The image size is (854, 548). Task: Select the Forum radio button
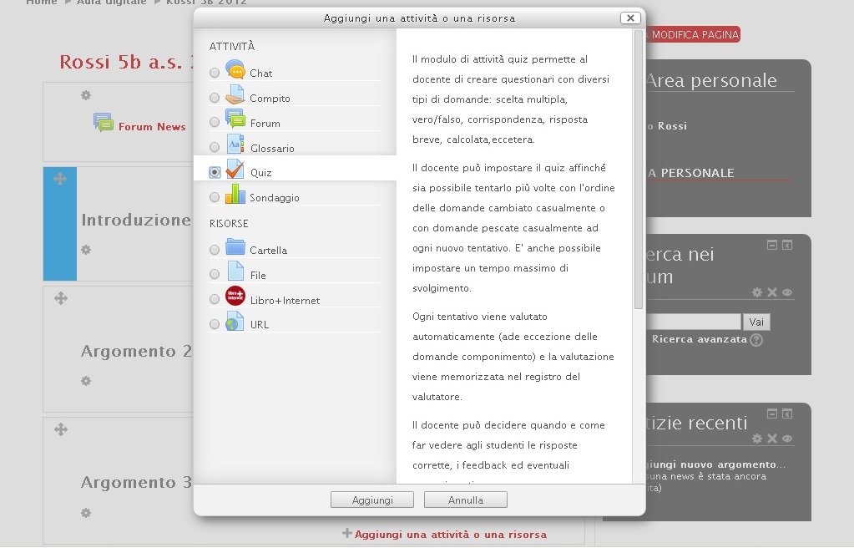click(x=215, y=122)
